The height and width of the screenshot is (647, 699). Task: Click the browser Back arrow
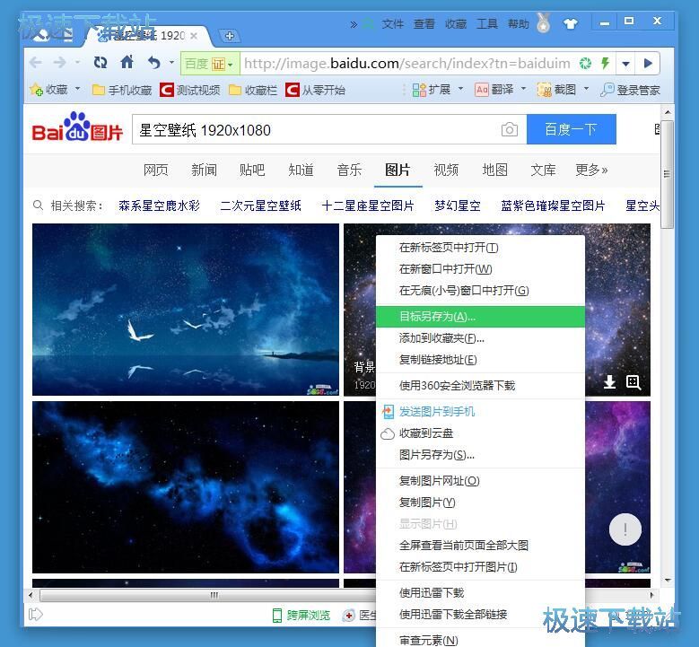click(x=36, y=63)
